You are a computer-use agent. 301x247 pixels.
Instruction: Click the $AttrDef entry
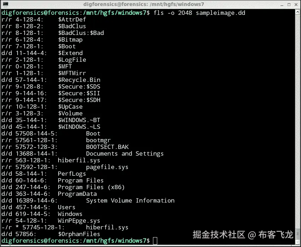(x=72, y=19)
